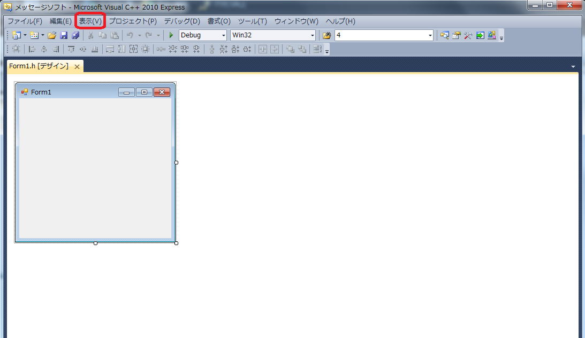This screenshot has width=585, height=338.
Task: Click the Bring to Front icon
Action: tap(290, 49)
